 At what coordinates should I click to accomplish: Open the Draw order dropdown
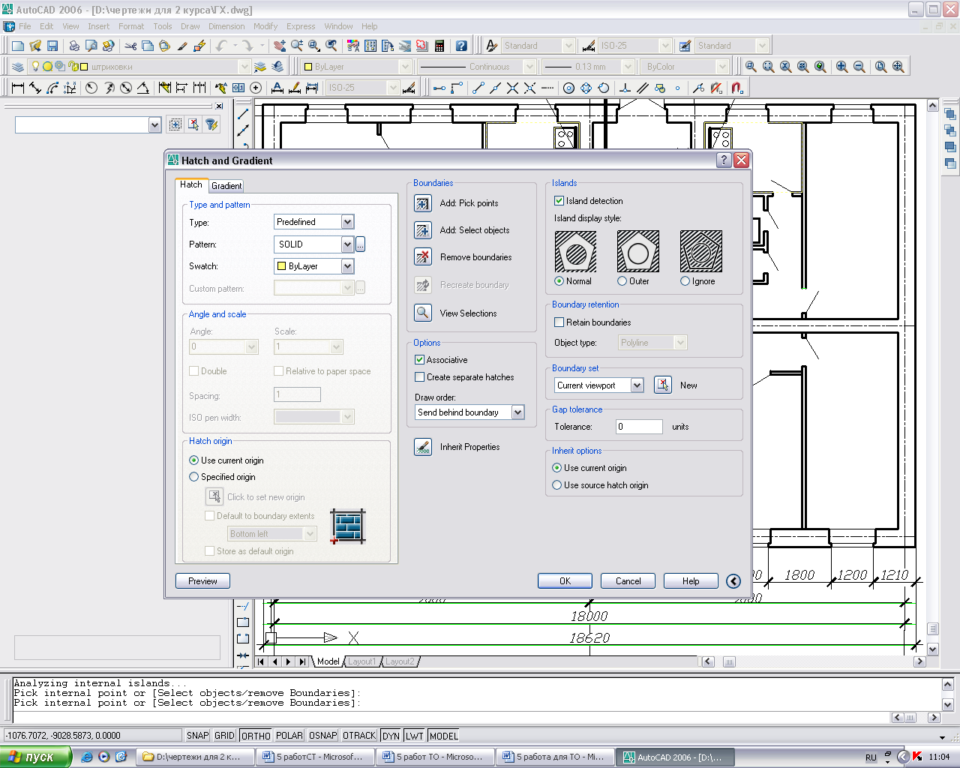(x=517, y=412)
